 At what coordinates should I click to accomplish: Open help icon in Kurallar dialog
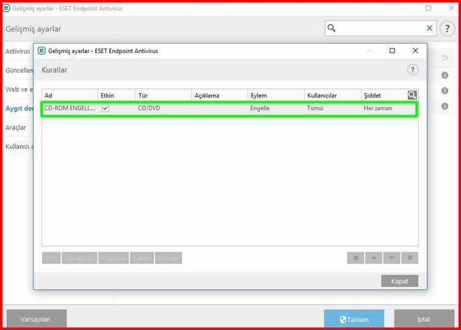pos(412,70)
